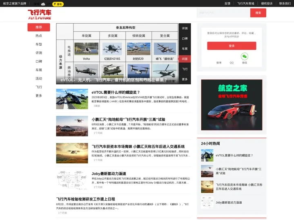Switch banner to 问答 tab
This screenshot has width=294, height=220.
coord(185,59)
